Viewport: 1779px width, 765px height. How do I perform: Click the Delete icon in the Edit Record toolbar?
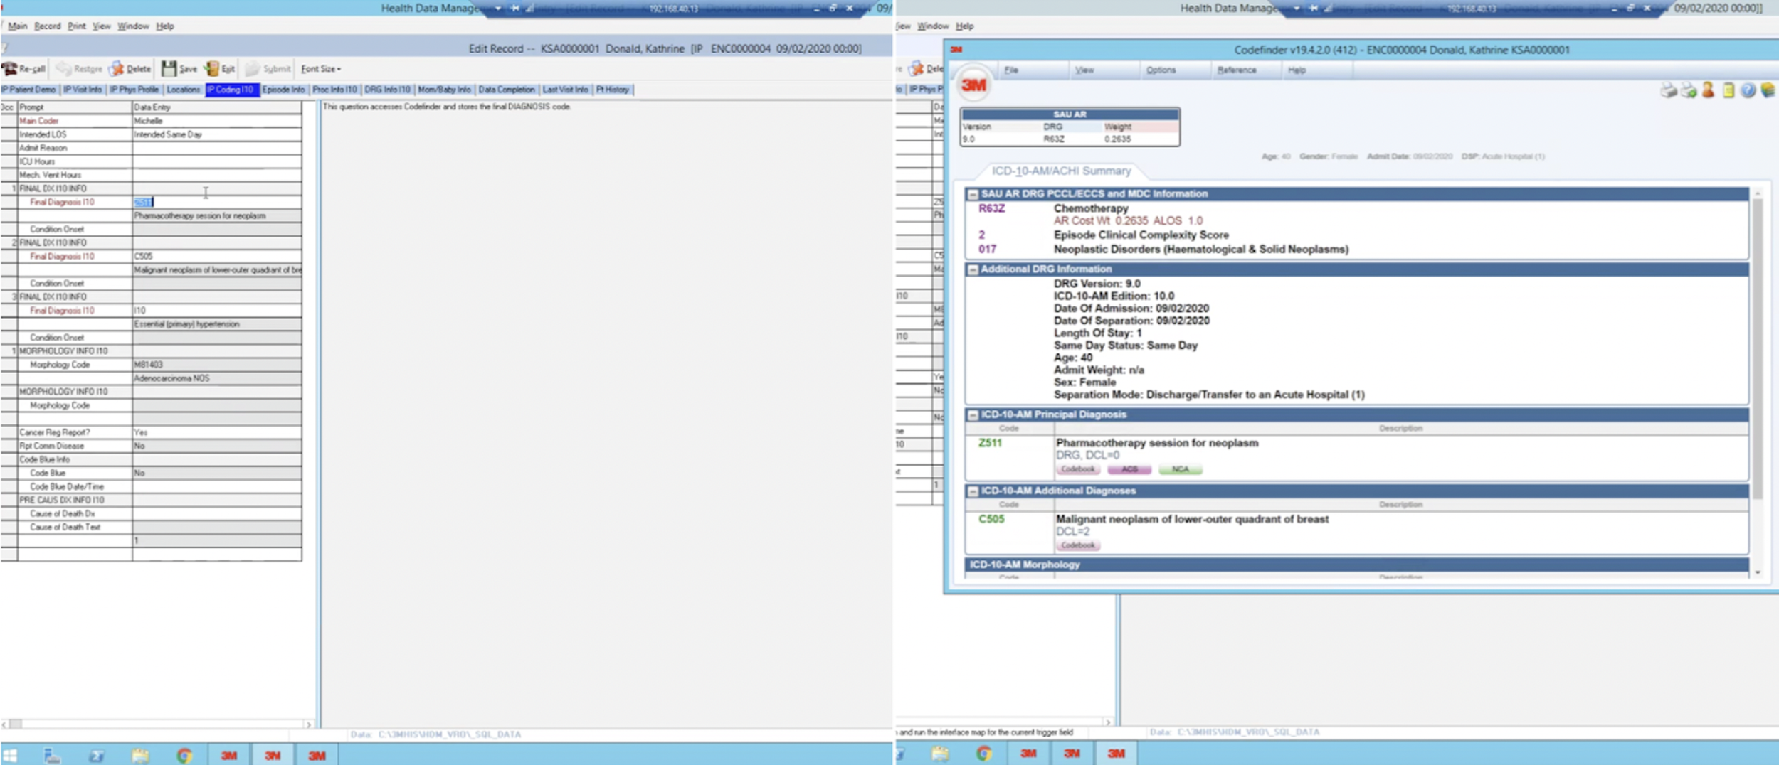(x=117, y=69)
